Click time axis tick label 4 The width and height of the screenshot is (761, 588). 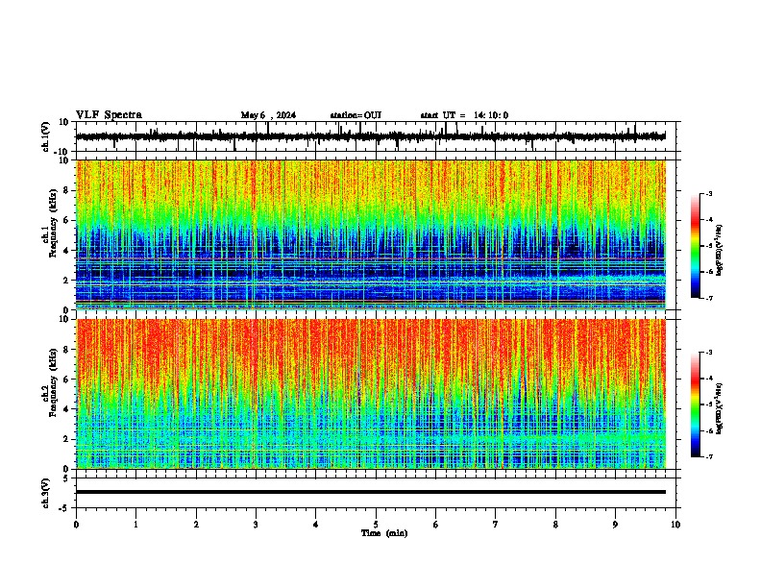(x=316, y=525)
